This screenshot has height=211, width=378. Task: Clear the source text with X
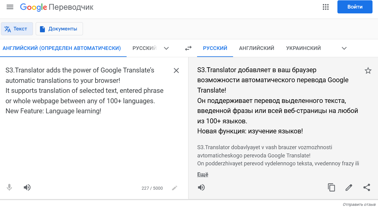click(x=176, y=71)
